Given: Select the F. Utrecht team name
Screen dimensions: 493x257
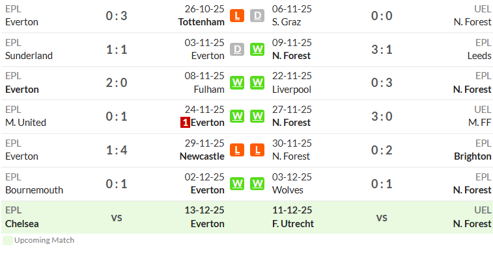Looking at the screenshot, I should click(293, 224).
